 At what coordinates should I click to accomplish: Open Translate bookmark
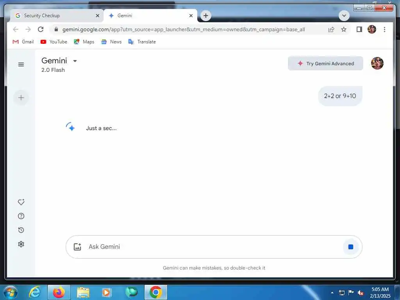click(x=142, y=41)
